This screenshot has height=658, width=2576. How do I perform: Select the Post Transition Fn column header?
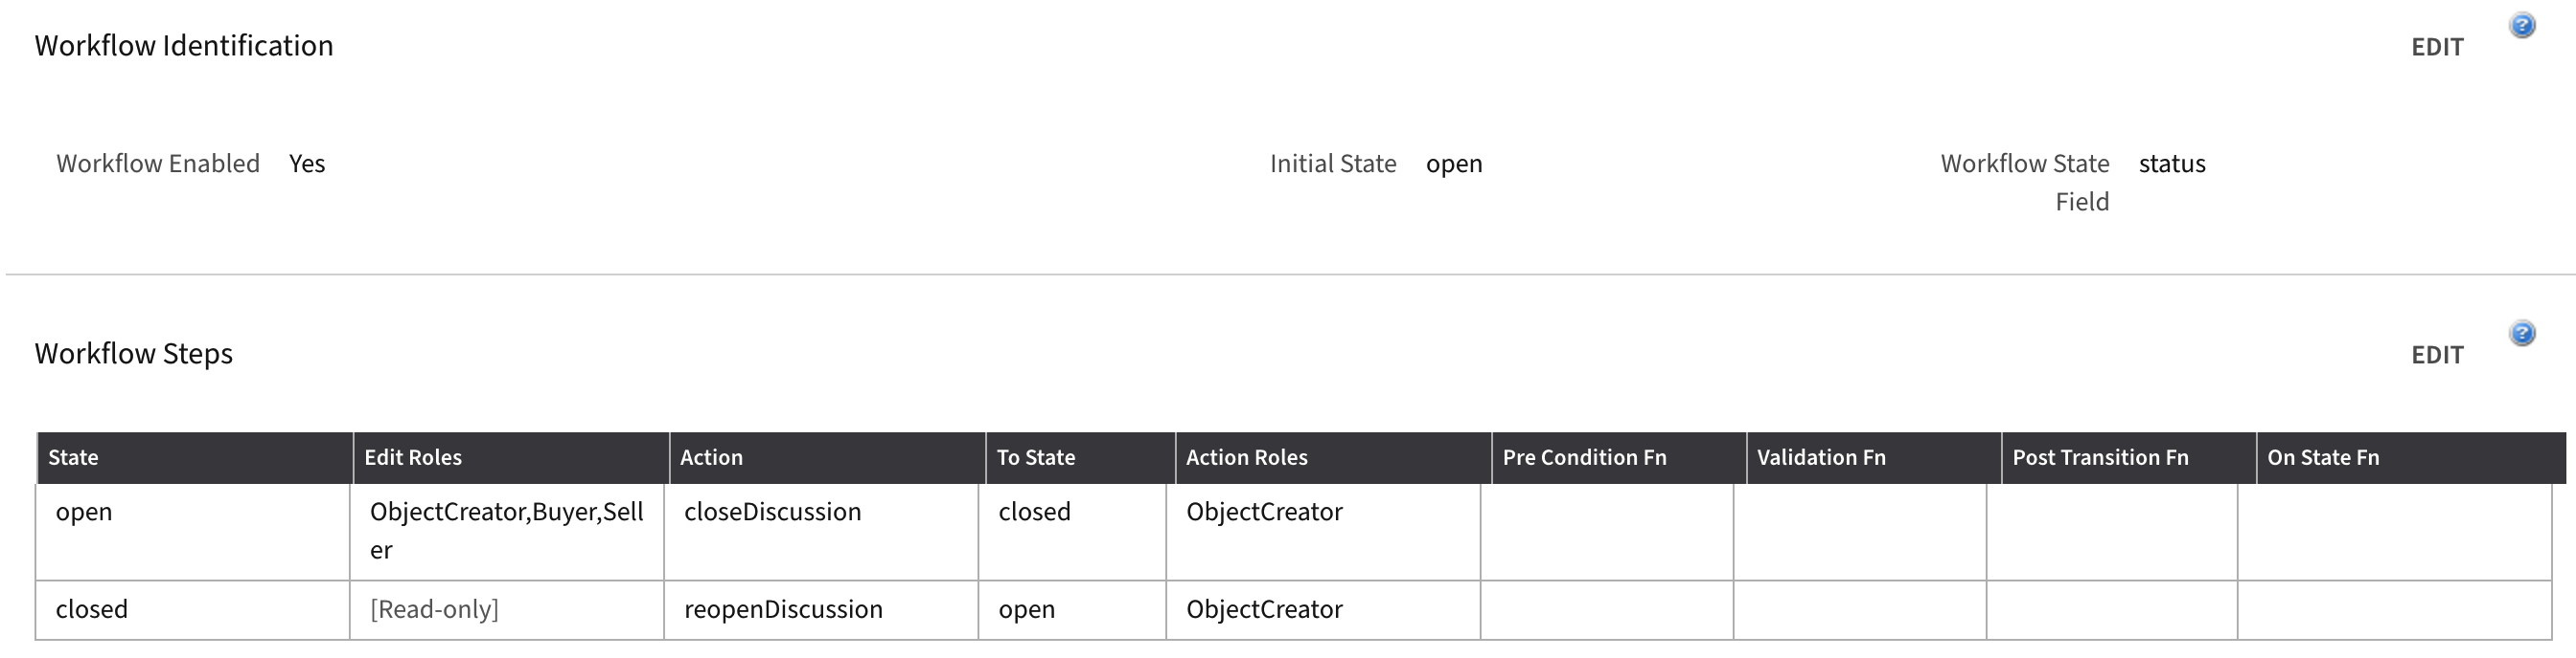2129,457
